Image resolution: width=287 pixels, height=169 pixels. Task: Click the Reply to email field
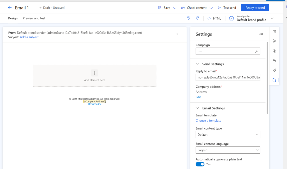pyautogui.click(x=228, y=78)
